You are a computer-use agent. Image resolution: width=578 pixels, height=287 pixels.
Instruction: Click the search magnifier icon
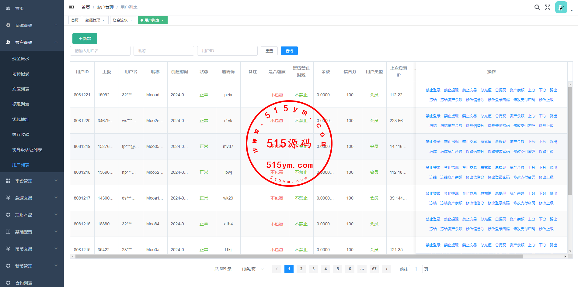pyautogui.click(x=537, y=7)
